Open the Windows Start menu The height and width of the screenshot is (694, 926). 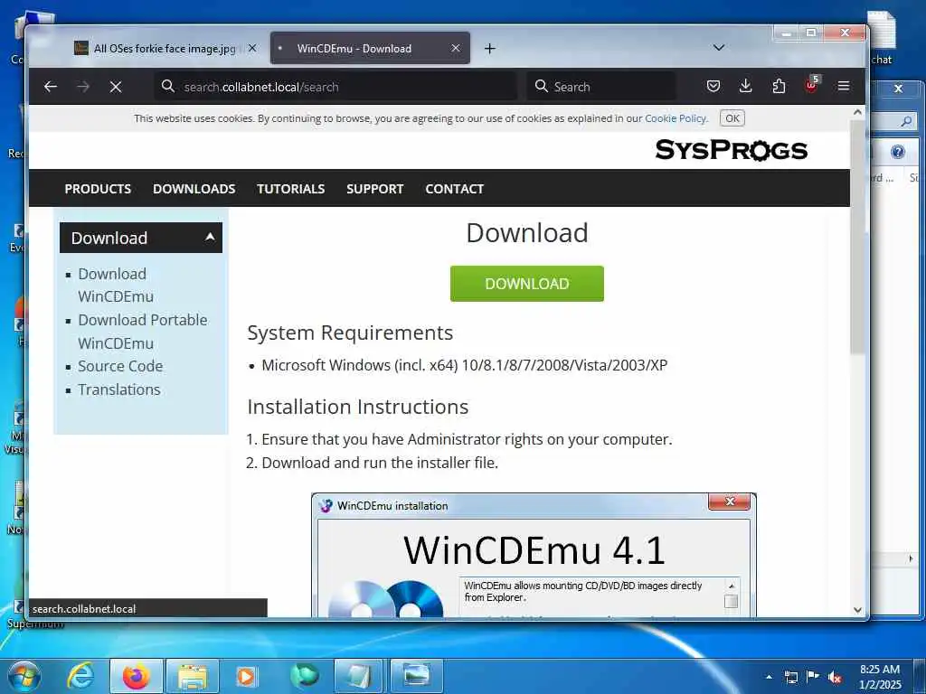(x=24, y=676)
